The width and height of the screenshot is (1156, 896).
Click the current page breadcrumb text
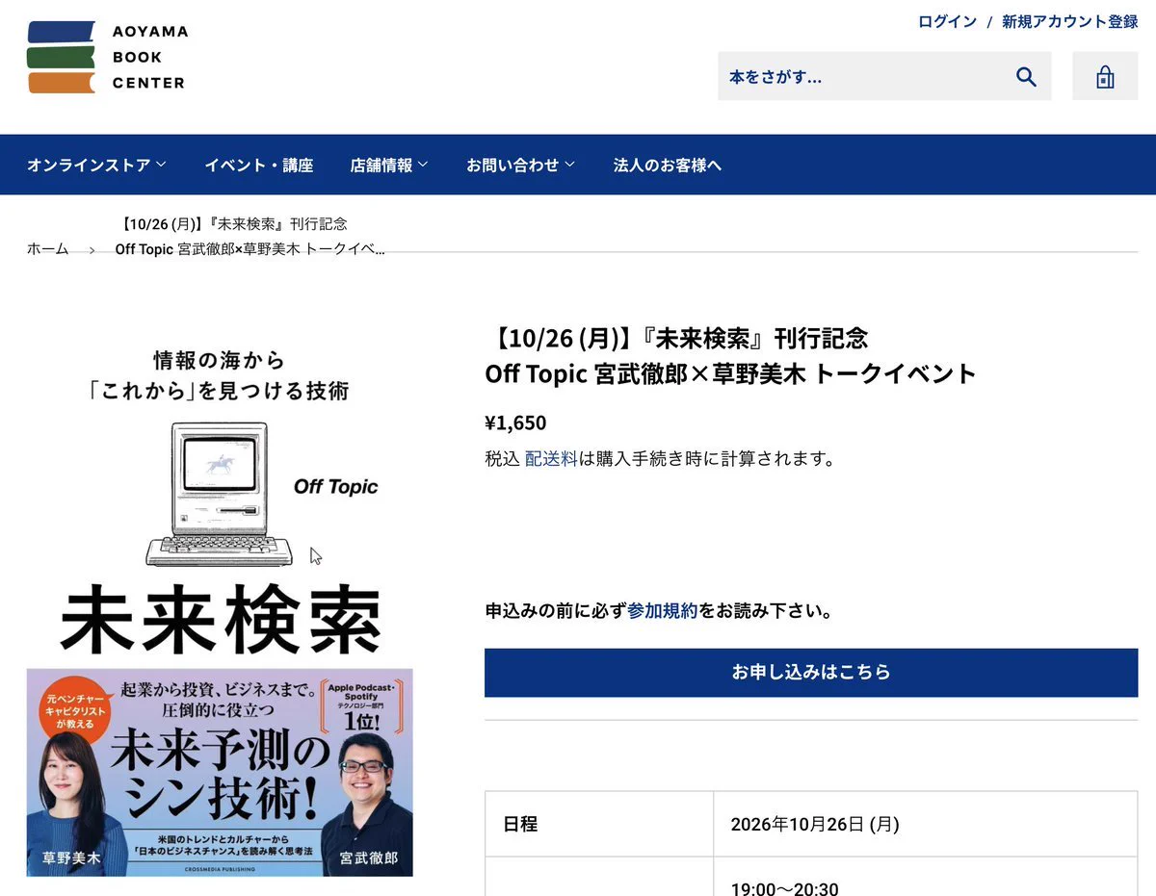click(x=250, y=237)
